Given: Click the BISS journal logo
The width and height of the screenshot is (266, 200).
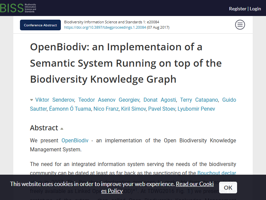Looking at the screenshot, I should click(18, 8).
